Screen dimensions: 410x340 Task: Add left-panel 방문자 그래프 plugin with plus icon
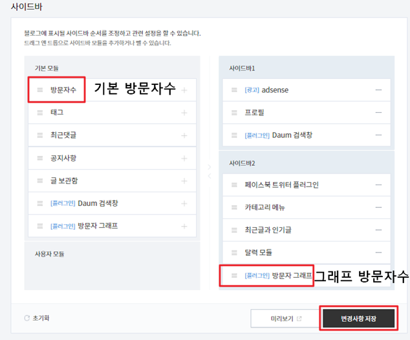[184, 226]
